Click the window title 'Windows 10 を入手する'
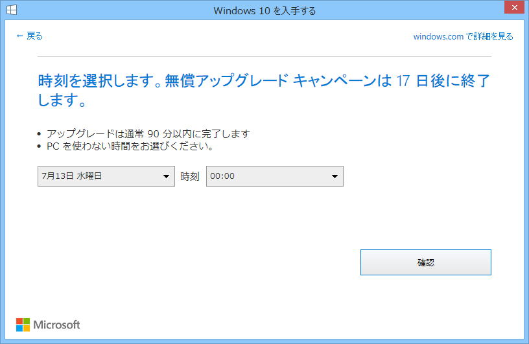 pyautogui.click(x=264, y=11)
